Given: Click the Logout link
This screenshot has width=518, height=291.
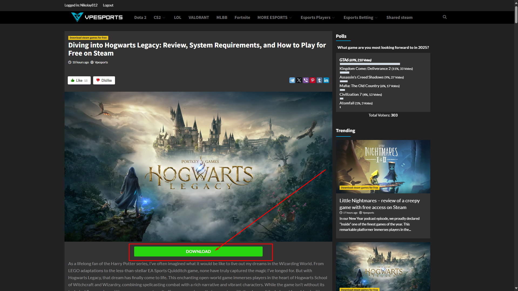Looking at the screenshot, I should click(x=108, y=5).
